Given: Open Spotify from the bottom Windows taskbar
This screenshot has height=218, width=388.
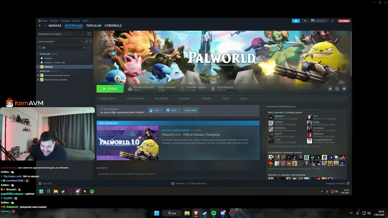Looking at the screenshot, I should coord(214,213).
